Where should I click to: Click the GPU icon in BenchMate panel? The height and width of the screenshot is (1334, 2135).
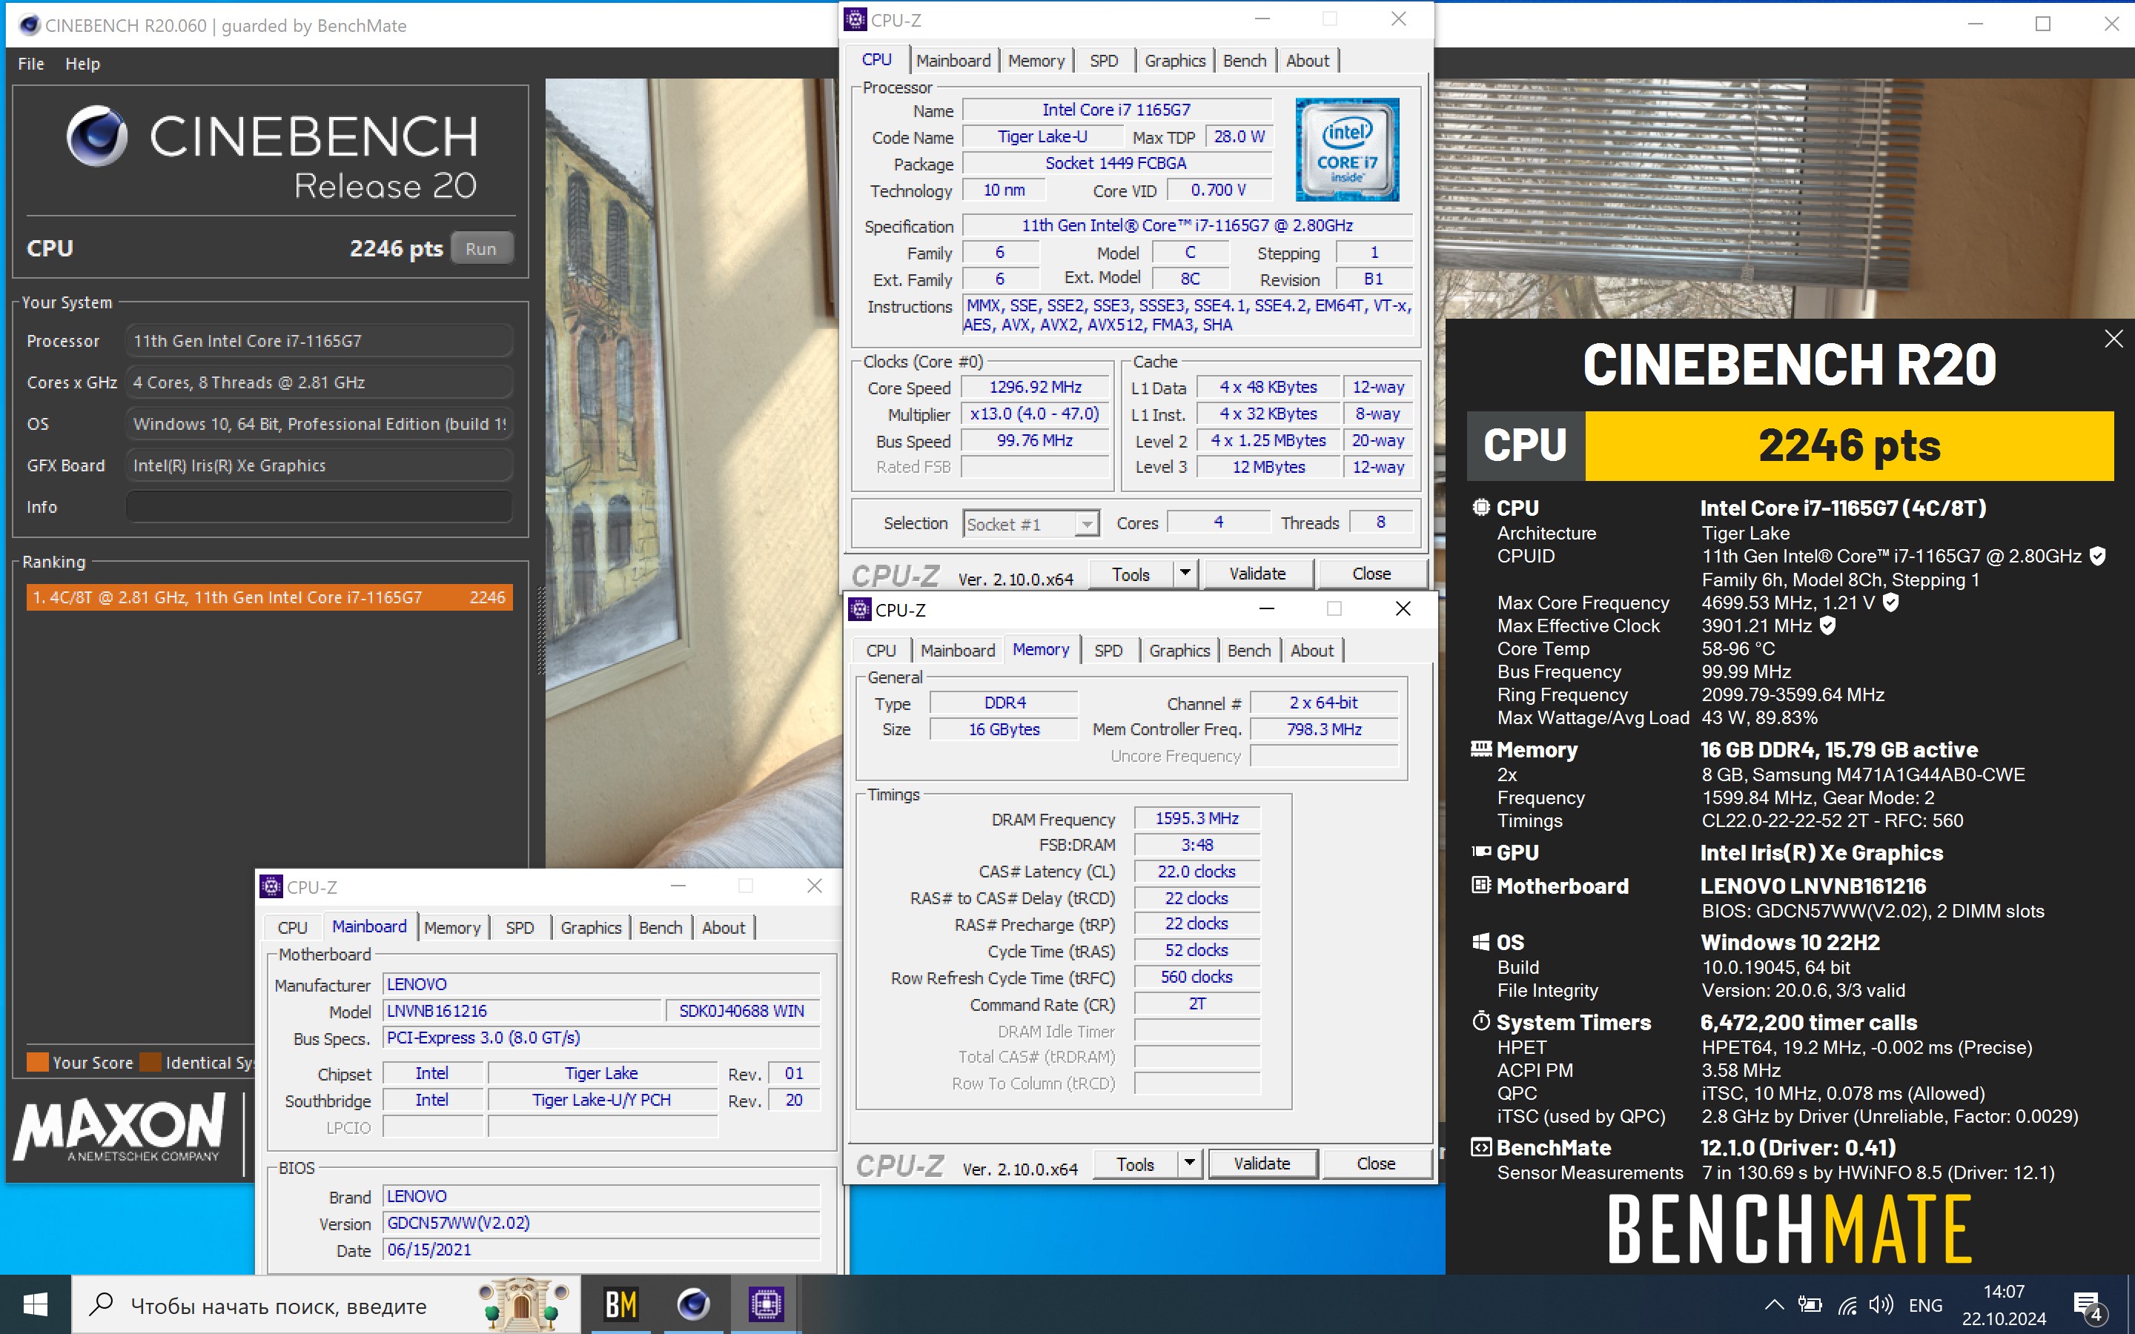[x=1481, y=852]
